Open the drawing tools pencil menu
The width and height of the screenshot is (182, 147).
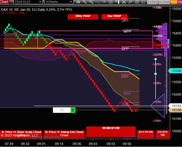click(85, 2)
